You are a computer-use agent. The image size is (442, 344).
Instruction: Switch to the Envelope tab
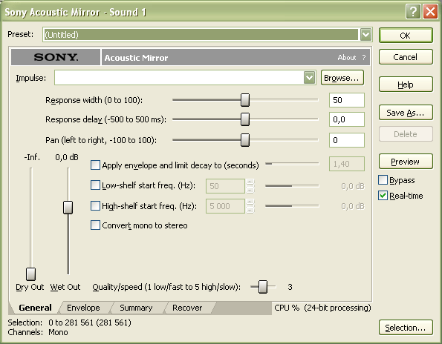(83, 308)
